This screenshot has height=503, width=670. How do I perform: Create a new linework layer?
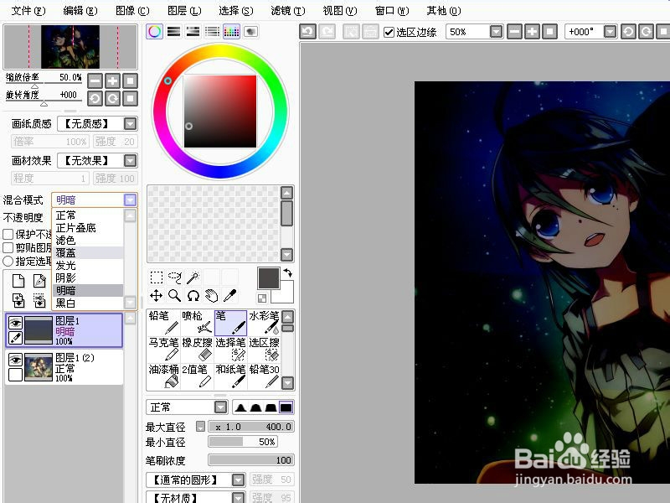coord(39,281)
